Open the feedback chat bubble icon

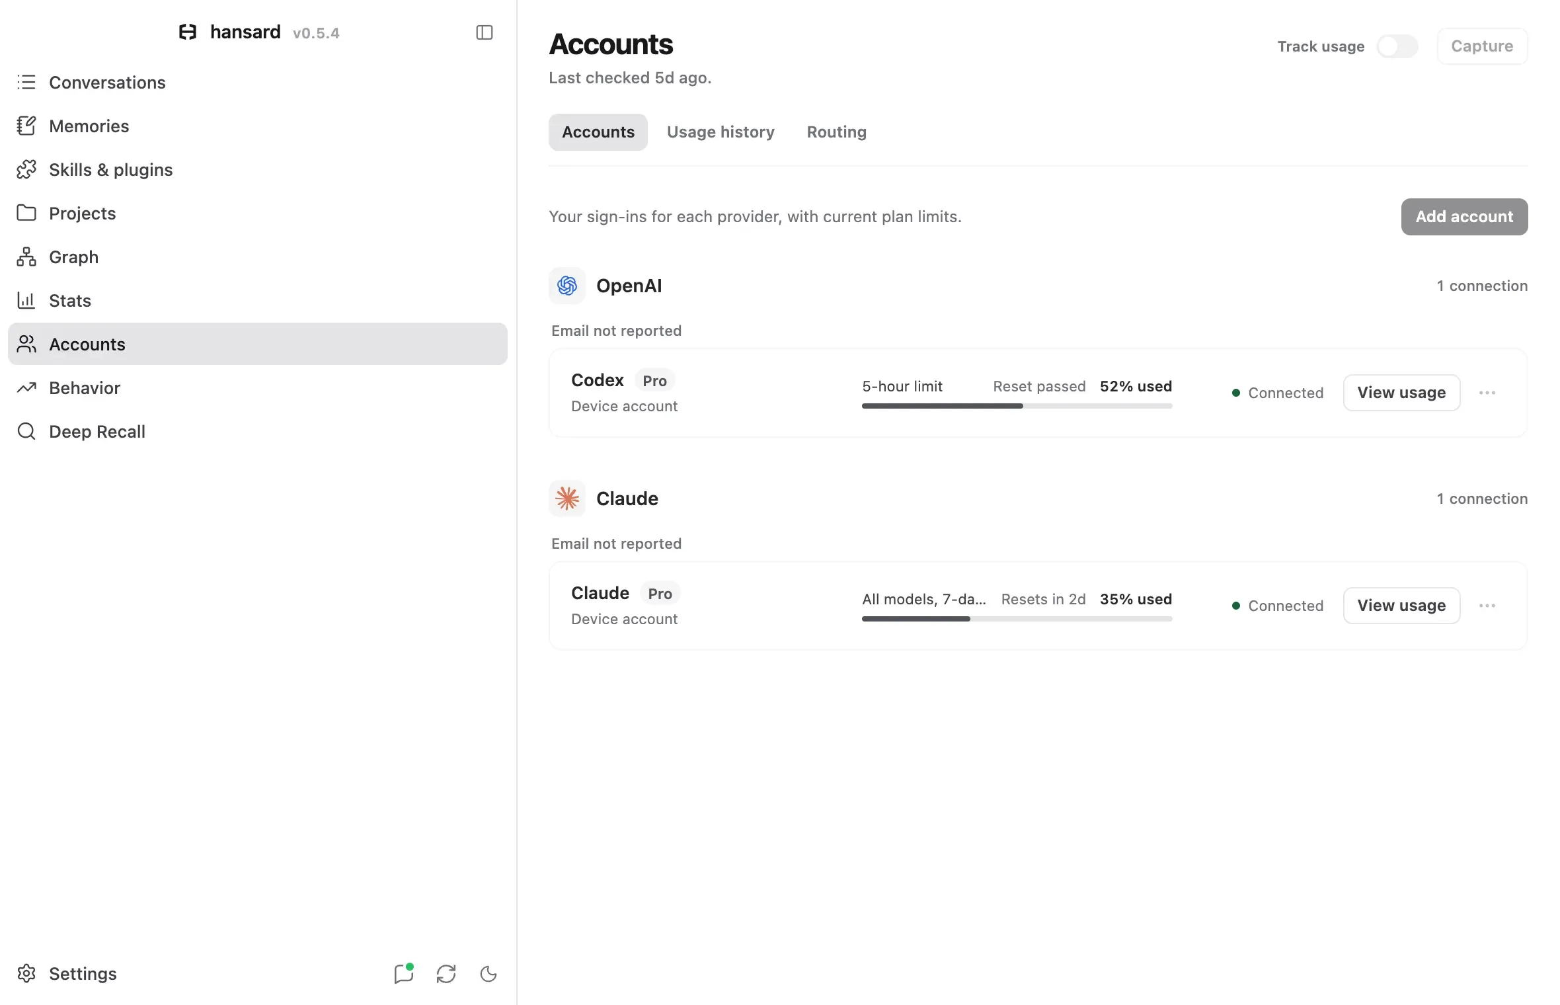point(404,973)
